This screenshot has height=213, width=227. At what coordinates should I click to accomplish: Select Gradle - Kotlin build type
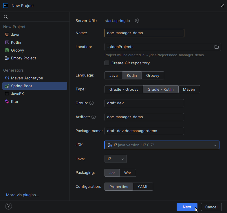[160, 89]
